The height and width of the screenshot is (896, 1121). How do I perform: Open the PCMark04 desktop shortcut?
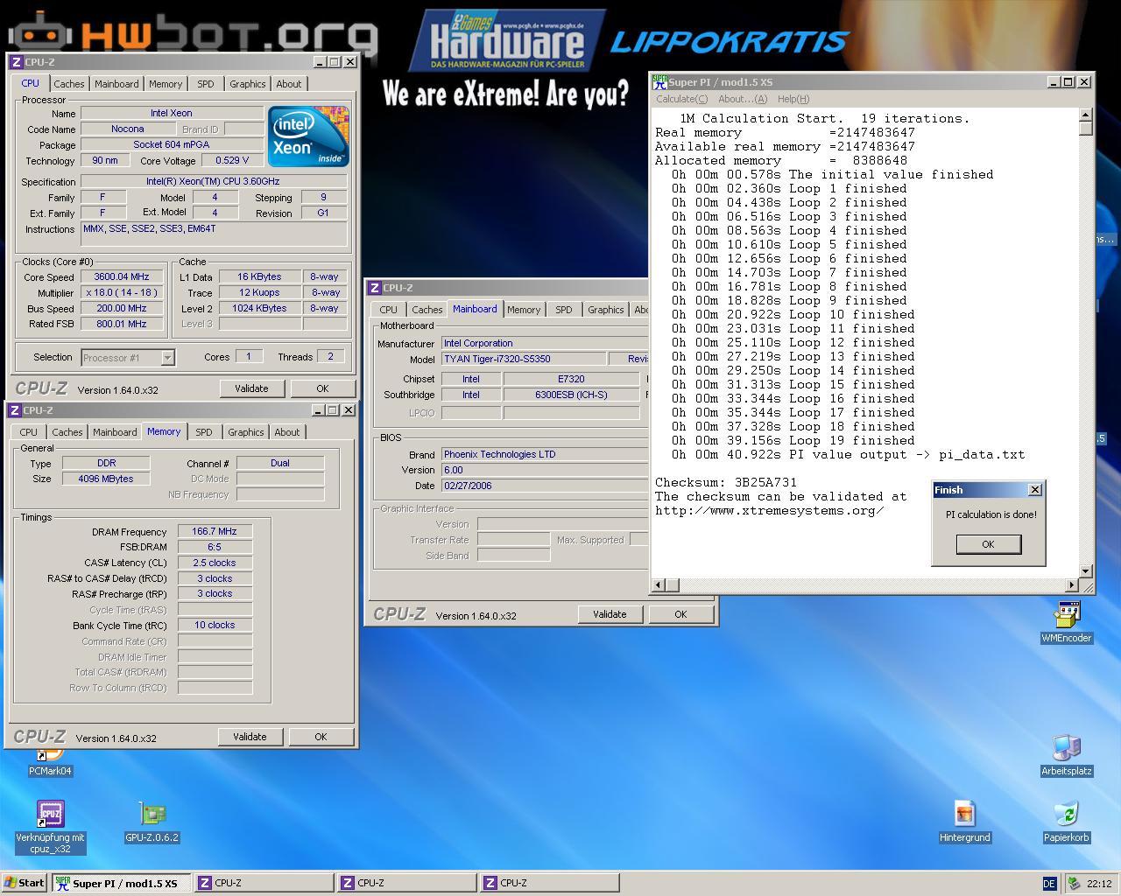[x=50, y=761]
